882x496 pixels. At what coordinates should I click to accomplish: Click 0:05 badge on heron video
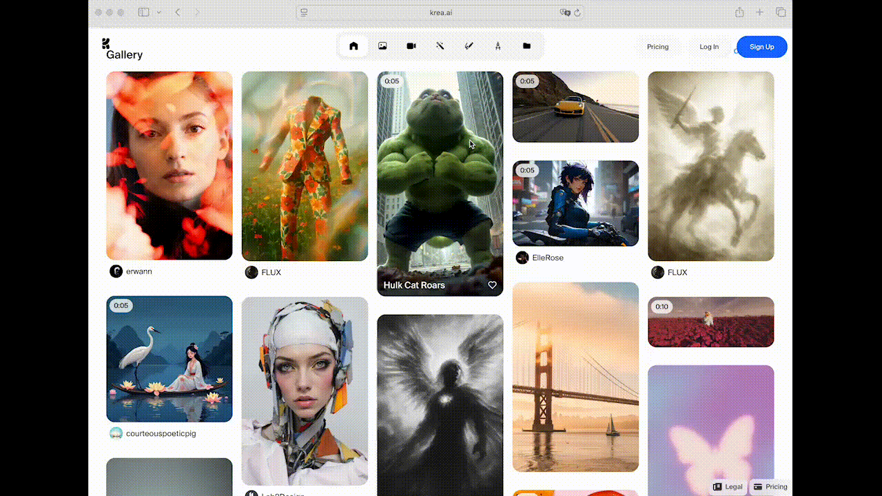(x=121, y=306)
